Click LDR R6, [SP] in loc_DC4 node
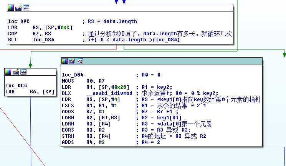The image size is (286, 166). point(30,92)
